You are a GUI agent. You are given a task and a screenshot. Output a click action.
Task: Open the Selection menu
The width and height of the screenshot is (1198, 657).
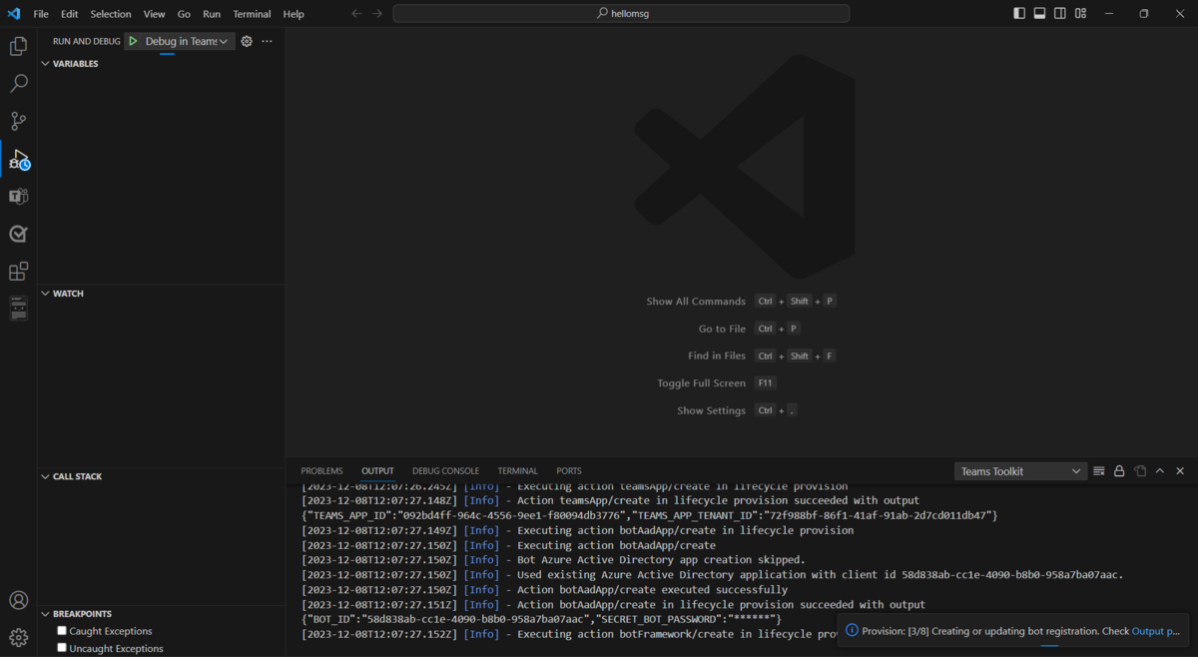pyautogui.click(x=111, y=14)
